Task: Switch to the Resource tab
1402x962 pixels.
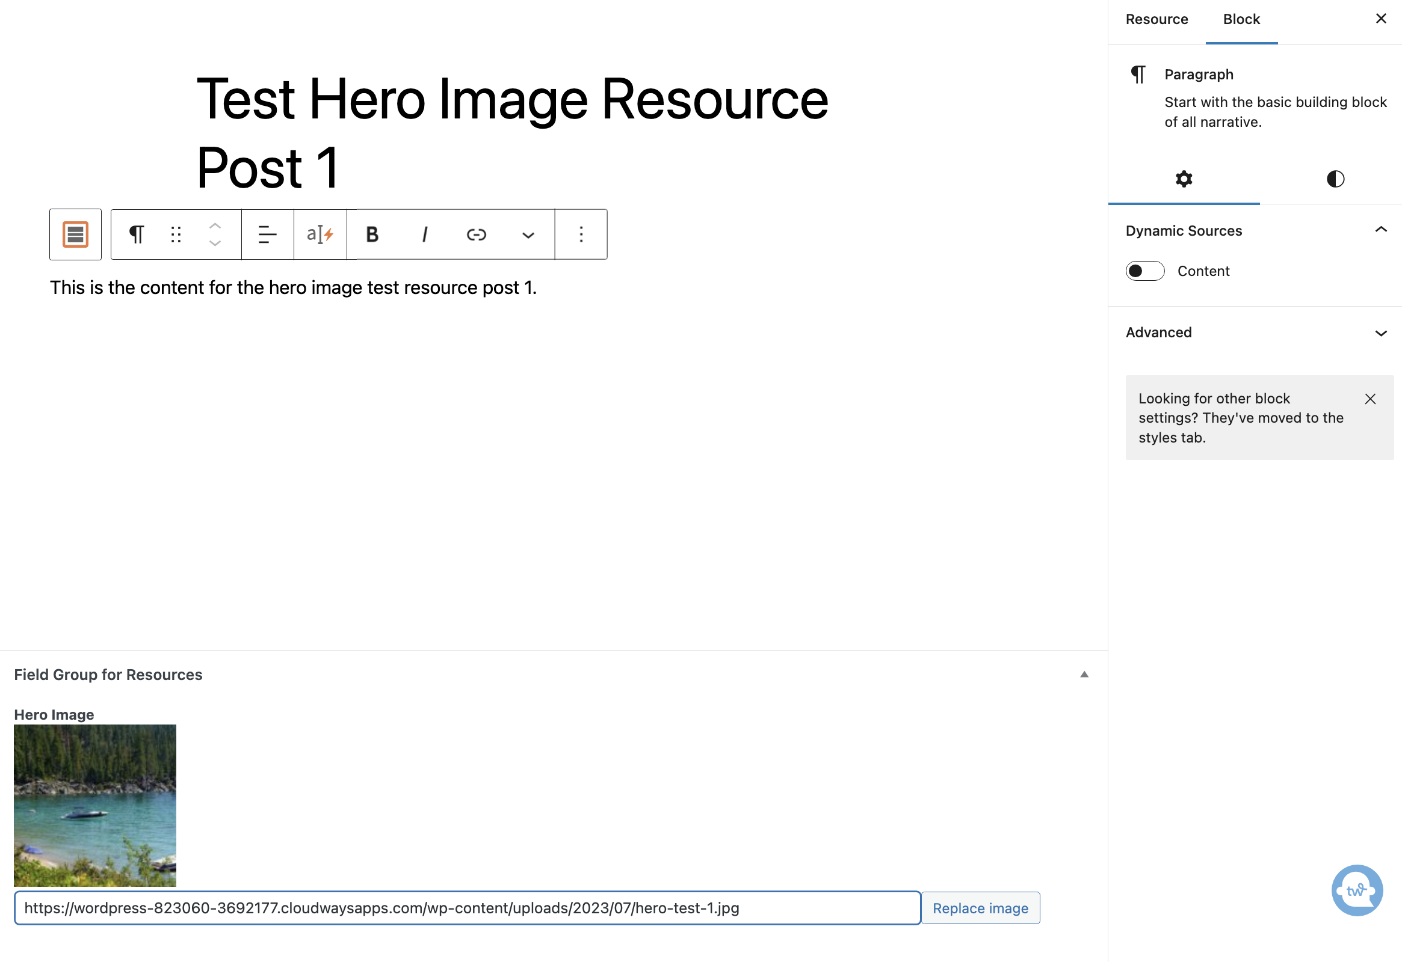Action: [1156, 19]
